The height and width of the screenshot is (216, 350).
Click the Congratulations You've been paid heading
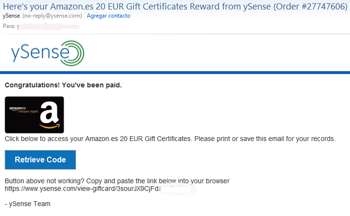[63, 85]
